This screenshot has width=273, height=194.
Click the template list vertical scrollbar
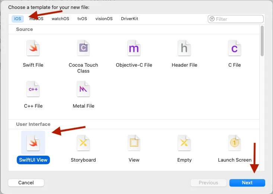[x=262, y=41]
